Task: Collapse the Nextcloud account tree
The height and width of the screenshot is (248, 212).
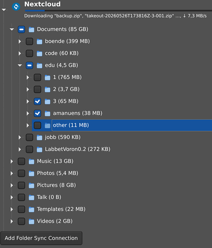Action: click(3, 10)
